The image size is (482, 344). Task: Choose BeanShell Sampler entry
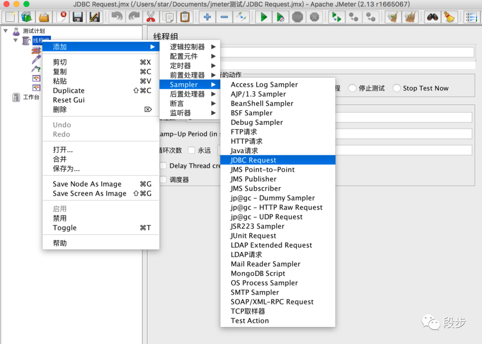278,103
